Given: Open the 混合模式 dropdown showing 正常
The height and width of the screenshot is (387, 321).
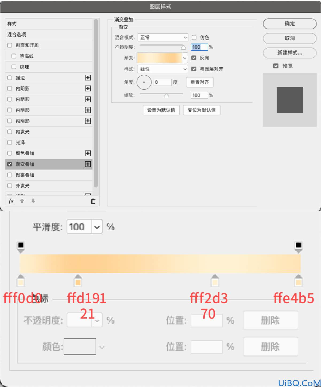Looking at the screenshot, I should 163,37.
